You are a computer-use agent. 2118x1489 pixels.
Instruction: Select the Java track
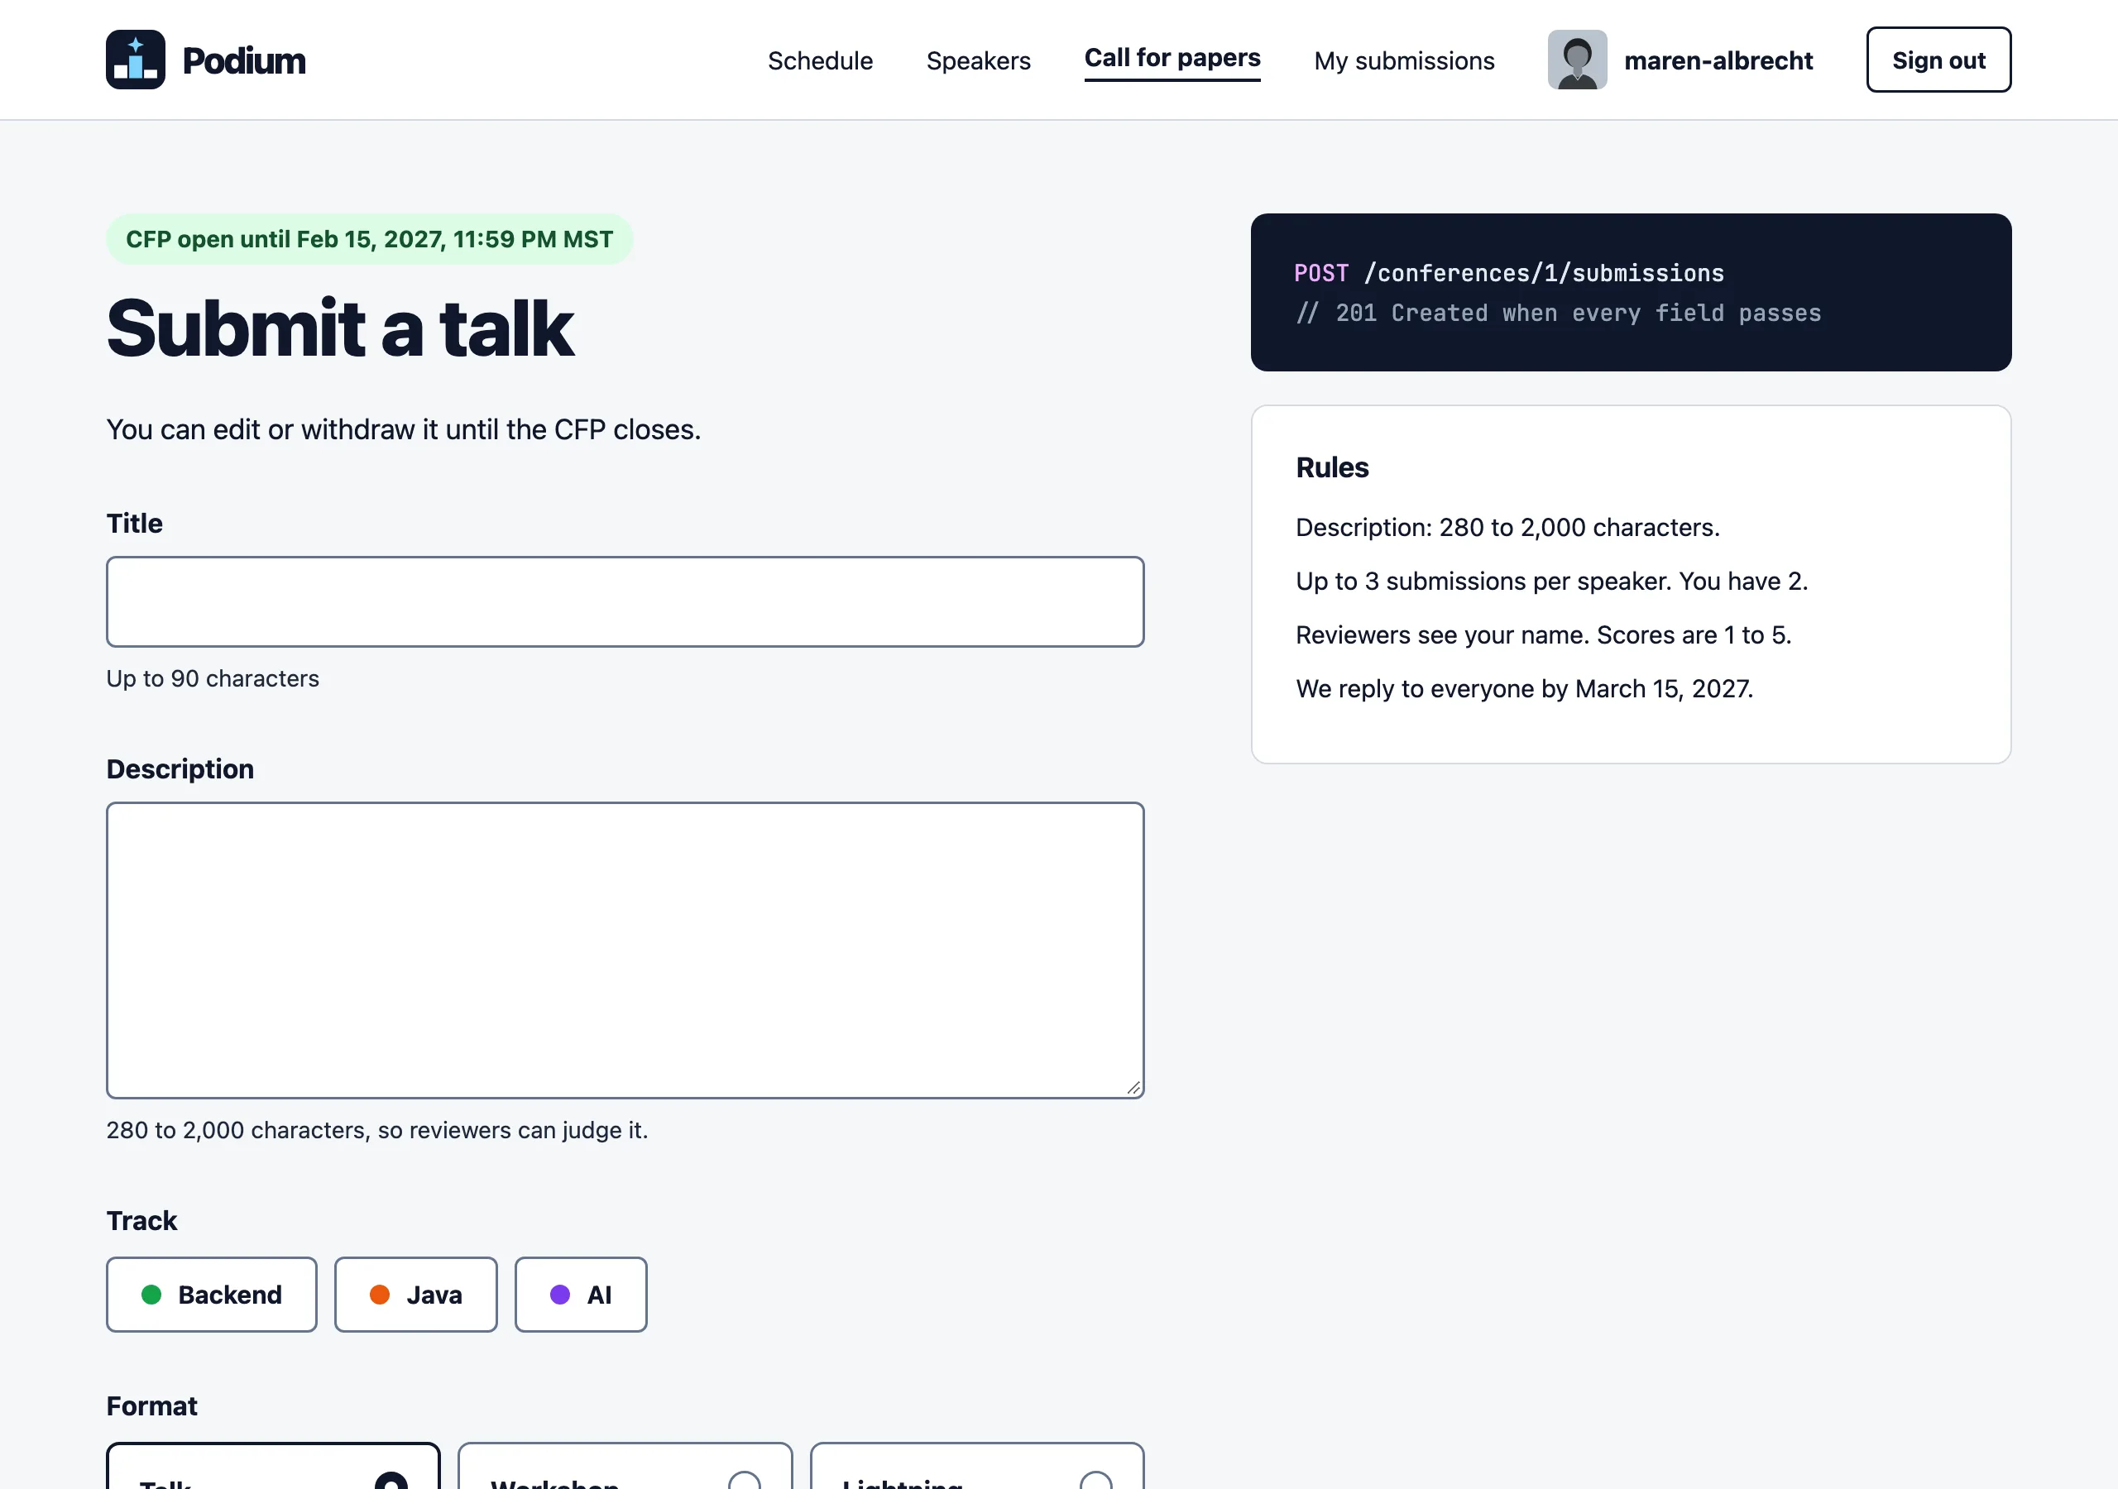point(416,1295)
